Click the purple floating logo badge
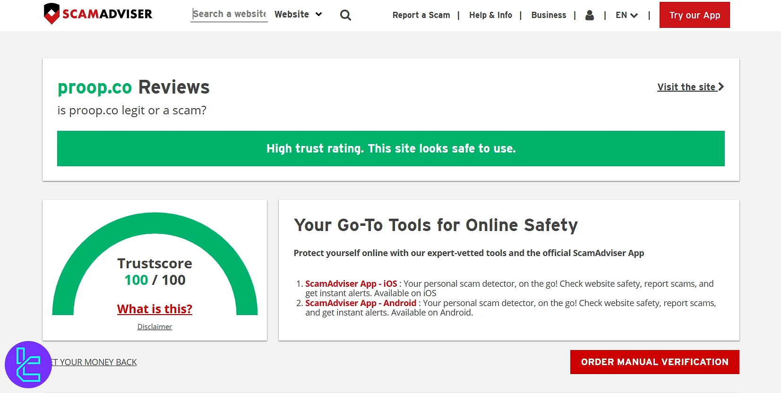This screenshot has height=393, width=781. (28, 364)
